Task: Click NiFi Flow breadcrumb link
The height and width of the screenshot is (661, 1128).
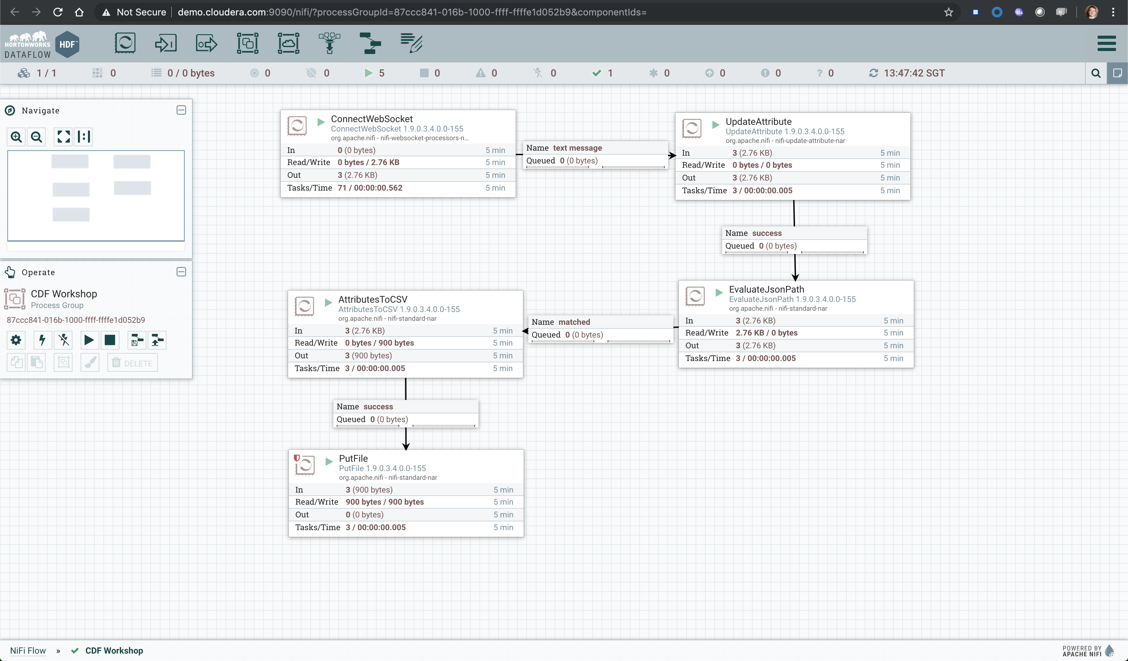Action: click(x=28, y=650)
